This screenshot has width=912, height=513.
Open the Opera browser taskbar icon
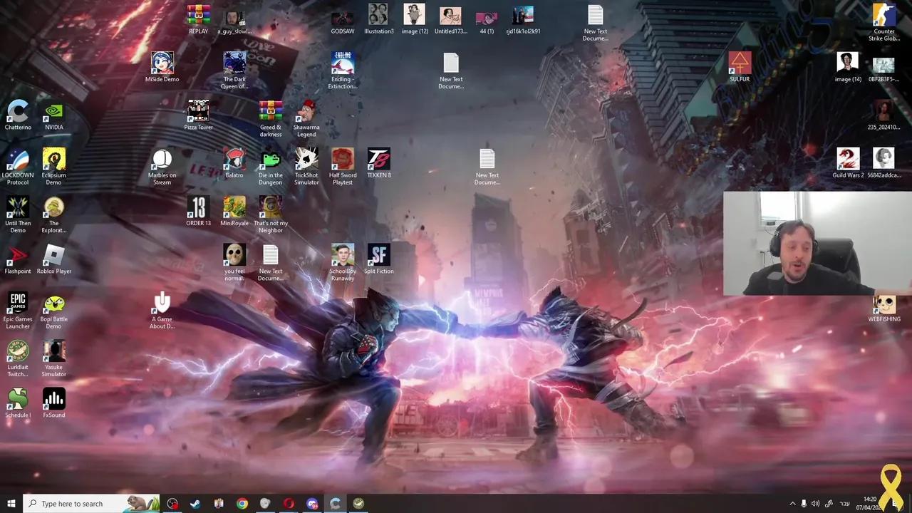(289, 504)
